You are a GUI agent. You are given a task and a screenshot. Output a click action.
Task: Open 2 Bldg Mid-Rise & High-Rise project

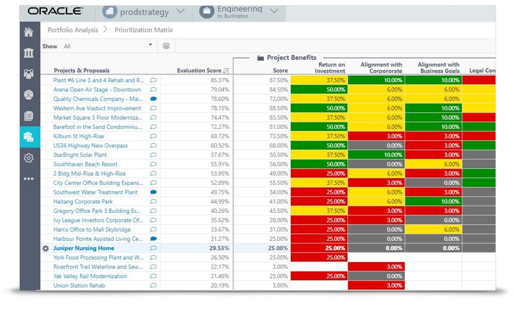pos(89,173)
